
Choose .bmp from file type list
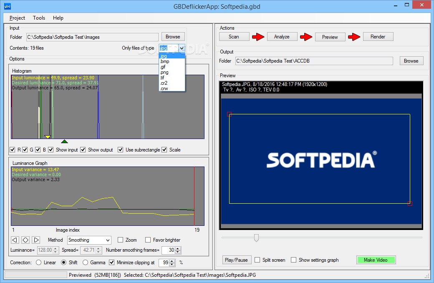coord(172,61)
